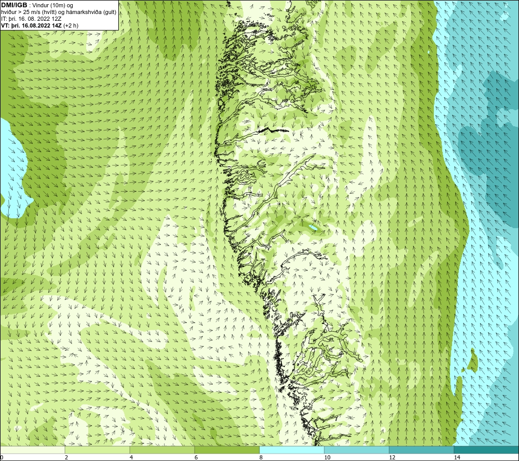Click the scale label '0'
Image resolution: width=519 pixels, height=461 pixels.
tap(2, 457)
